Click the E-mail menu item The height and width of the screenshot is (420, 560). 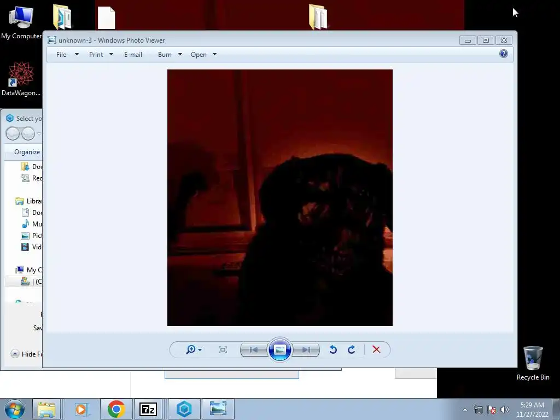coord(133,55)
